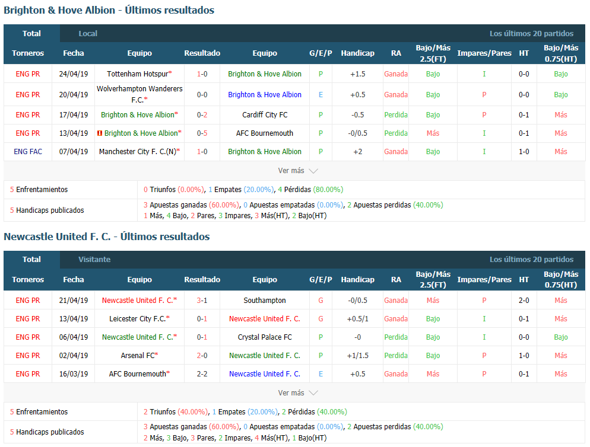590x447 pixels.
Task: Click the Brighton & Hove Albion - Últimos resultados heading
Action: [x=109, y=10]
